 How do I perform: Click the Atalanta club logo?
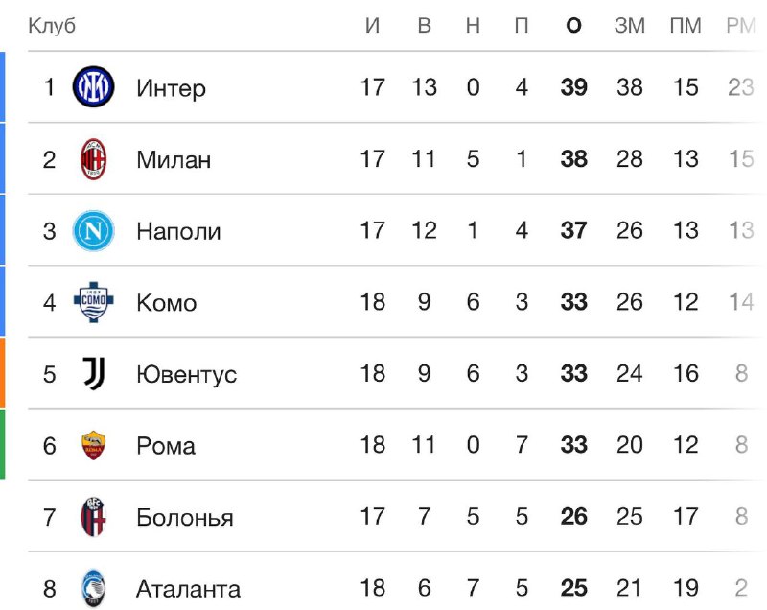pyautogui.click(x=93, y=587)
